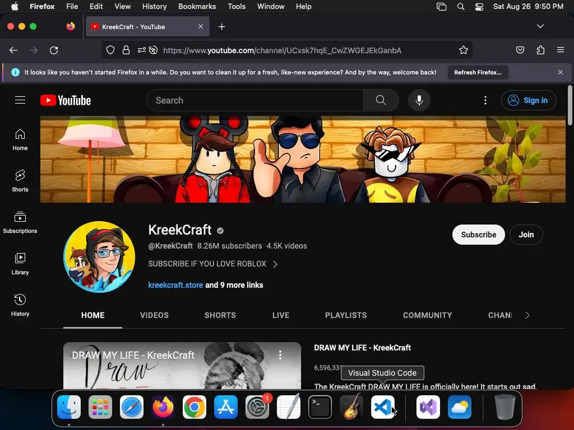The width and height of the screenshot is (574, 430).
Task: Click the @KreekCraft handle text
Action: (x=170, y=246)
